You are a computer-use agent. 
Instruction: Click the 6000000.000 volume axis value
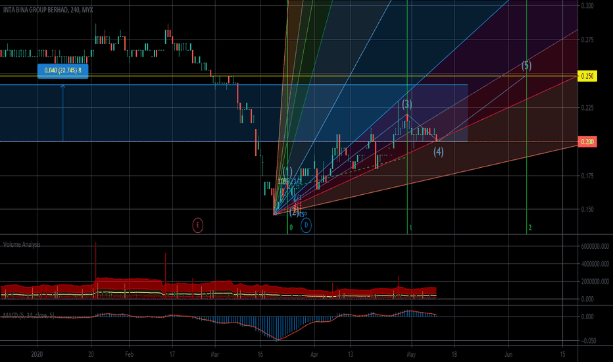[x=595, y=246]
